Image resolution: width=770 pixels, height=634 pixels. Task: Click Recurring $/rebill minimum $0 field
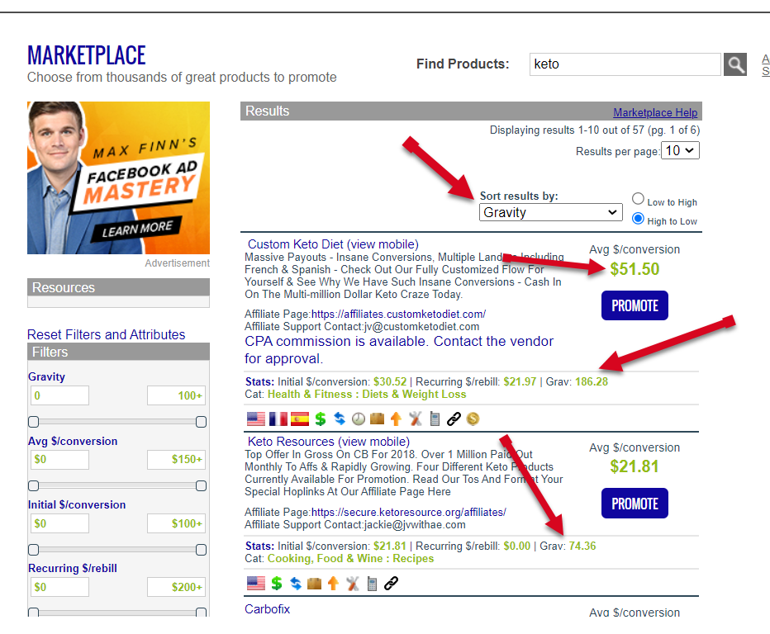59,587
